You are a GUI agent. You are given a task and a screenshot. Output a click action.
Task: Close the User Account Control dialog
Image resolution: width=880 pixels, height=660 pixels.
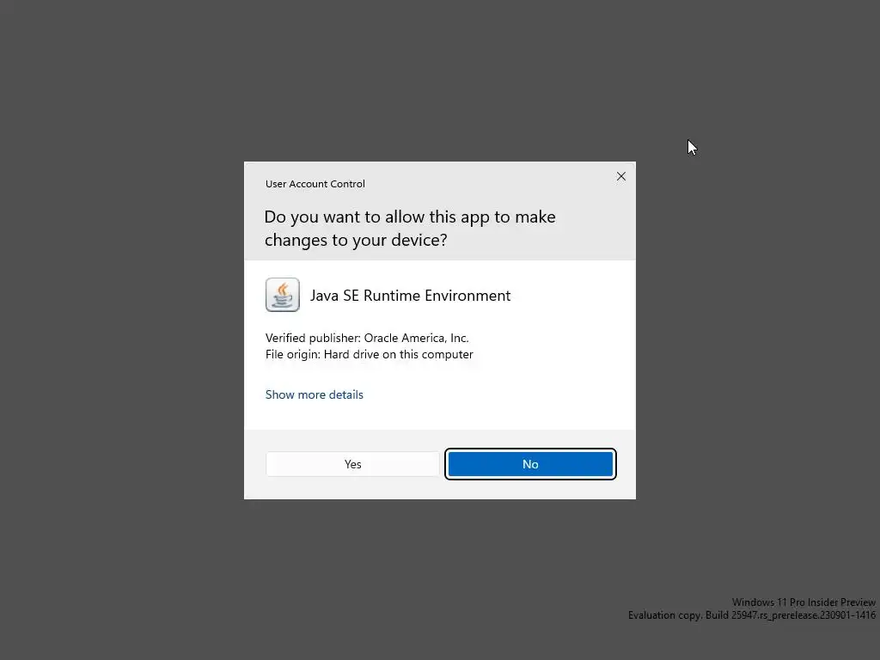620,176
